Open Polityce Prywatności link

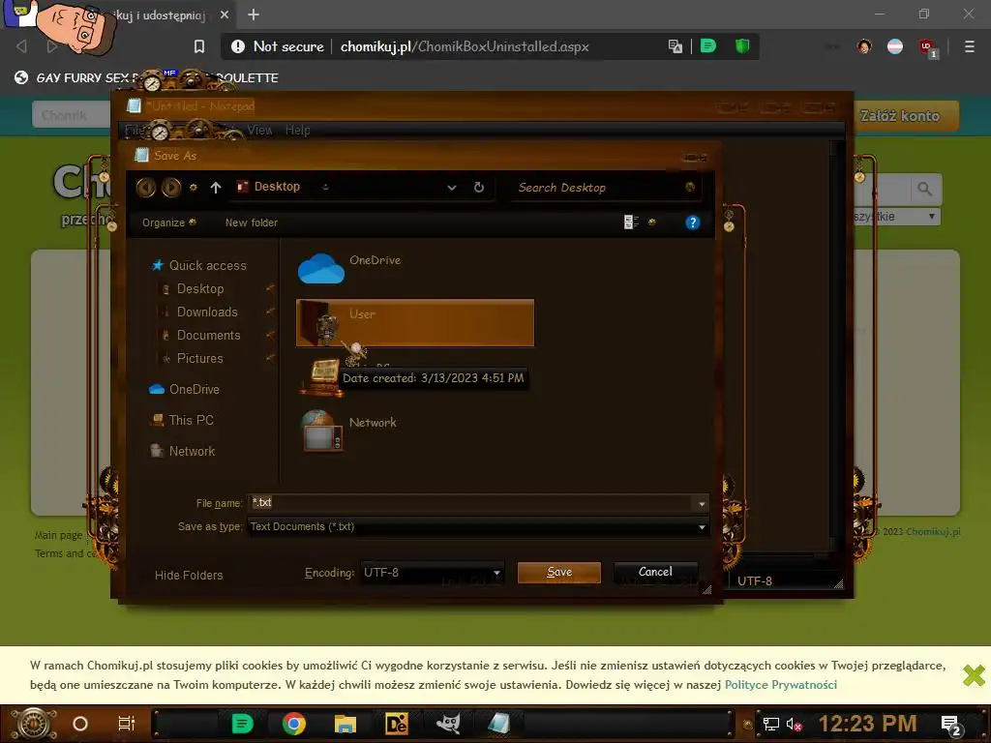(781, 684)
